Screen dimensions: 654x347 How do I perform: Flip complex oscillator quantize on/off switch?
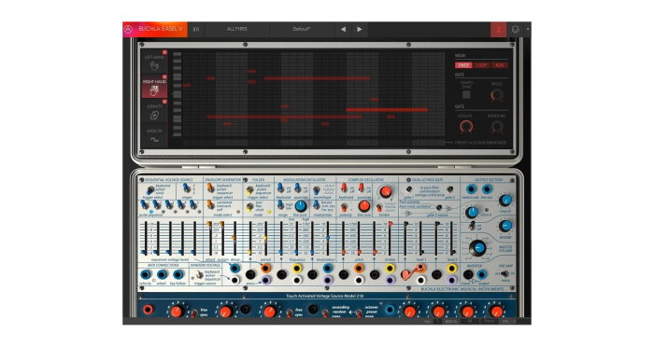[361, 188]
